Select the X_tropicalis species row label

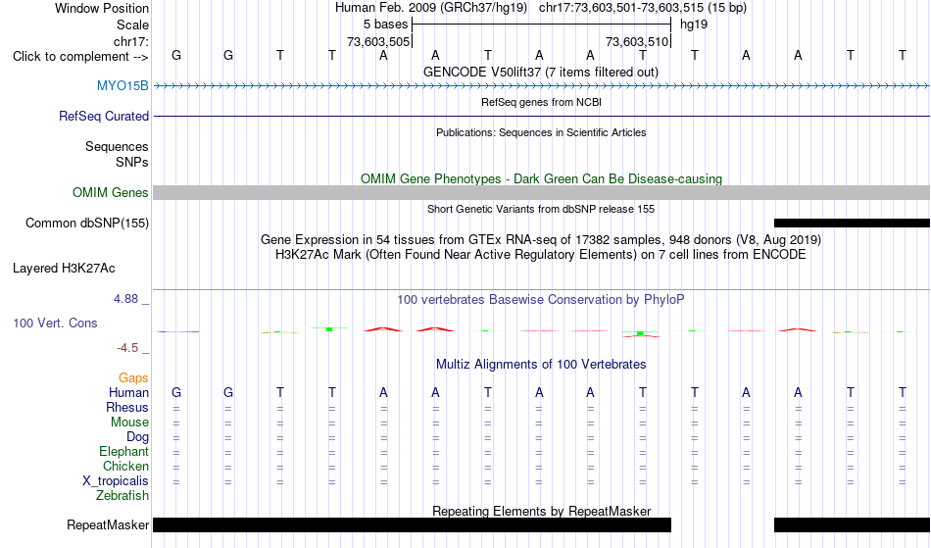[x=116, y=481]
